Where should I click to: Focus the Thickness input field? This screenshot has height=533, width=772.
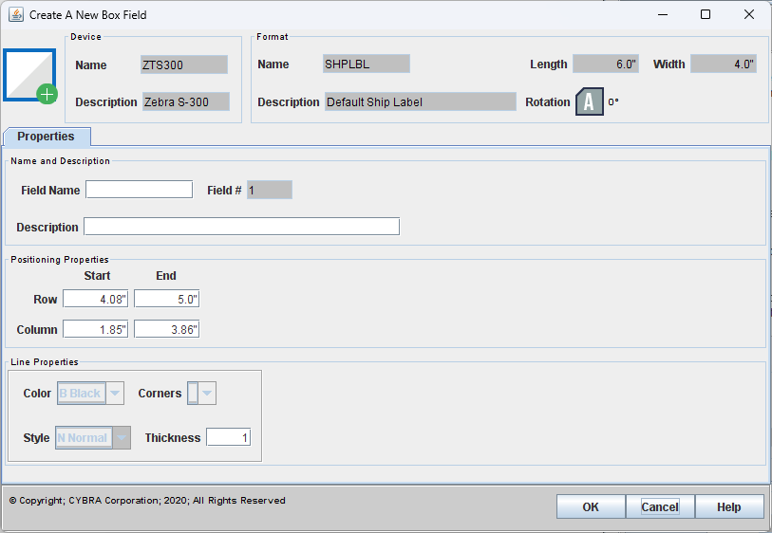pyautogui.click(x=228, y=438)
